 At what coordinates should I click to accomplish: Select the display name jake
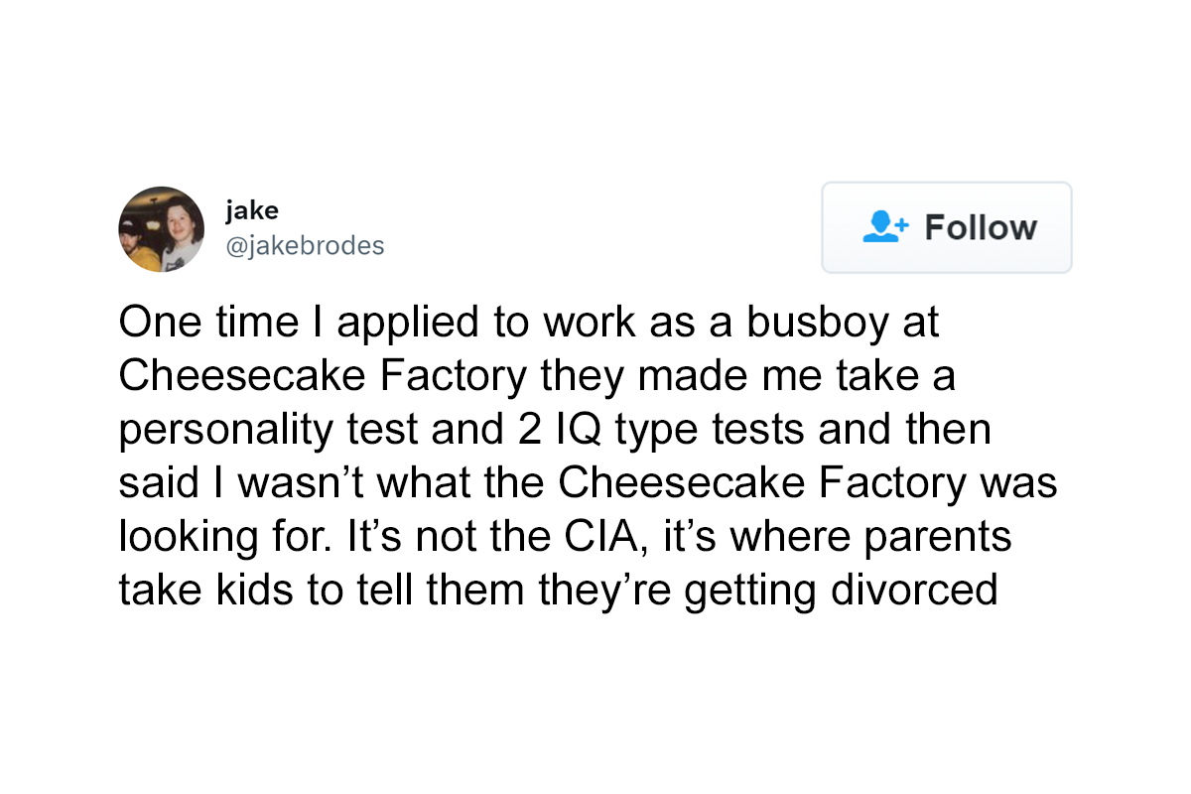[252, 210]
